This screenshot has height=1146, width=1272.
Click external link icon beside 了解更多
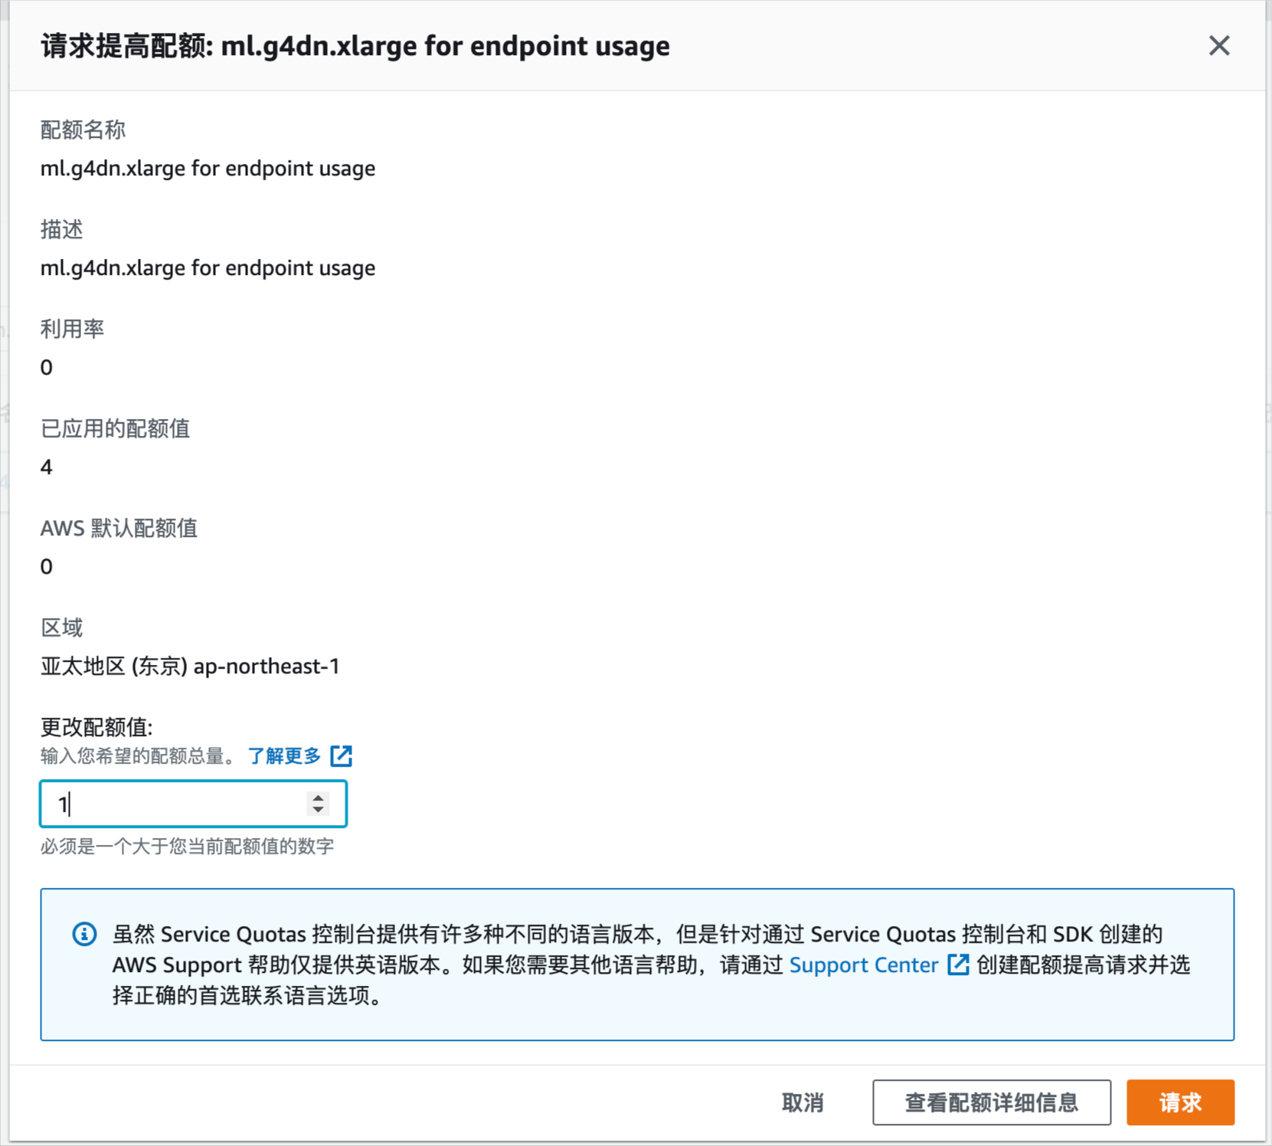click(342, 756)
